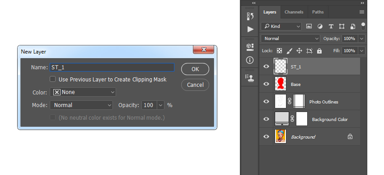Open Layers panel hamburger menu

click(x=362, y=12)
